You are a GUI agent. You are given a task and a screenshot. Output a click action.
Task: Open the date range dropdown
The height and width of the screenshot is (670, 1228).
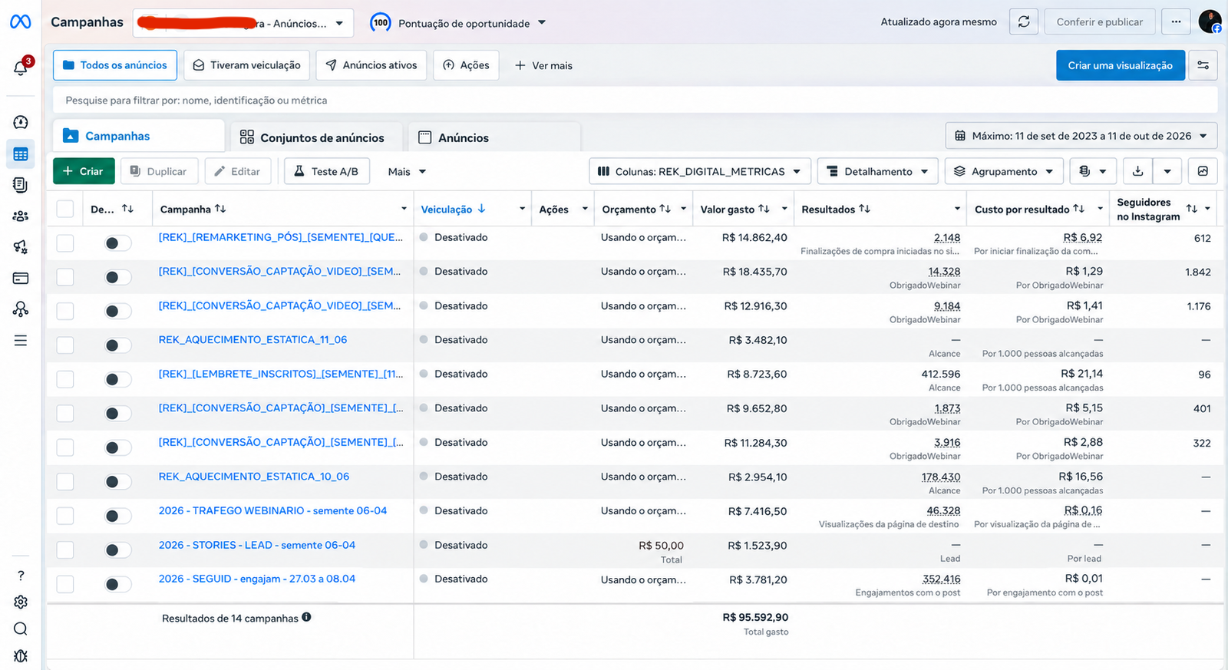[1081, 136]
